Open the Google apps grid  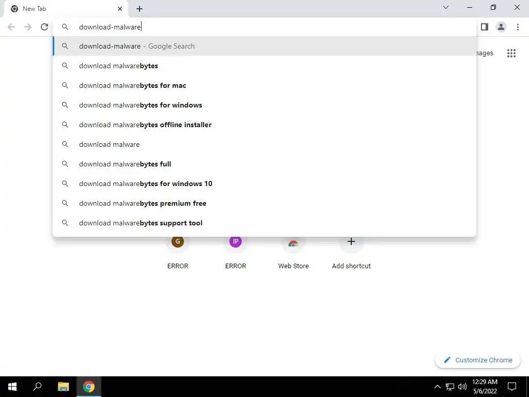click(x=511, y=53)
